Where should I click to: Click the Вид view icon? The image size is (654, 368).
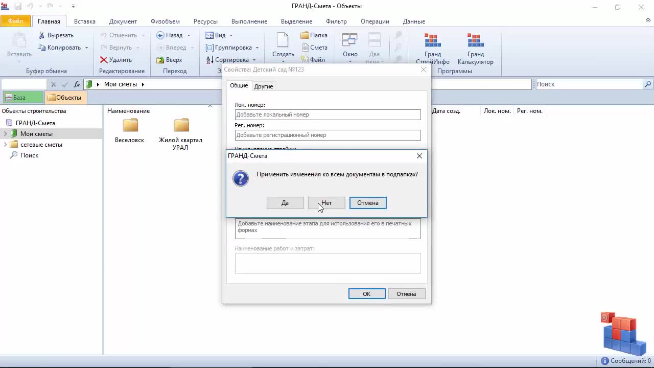pos(209,35)
